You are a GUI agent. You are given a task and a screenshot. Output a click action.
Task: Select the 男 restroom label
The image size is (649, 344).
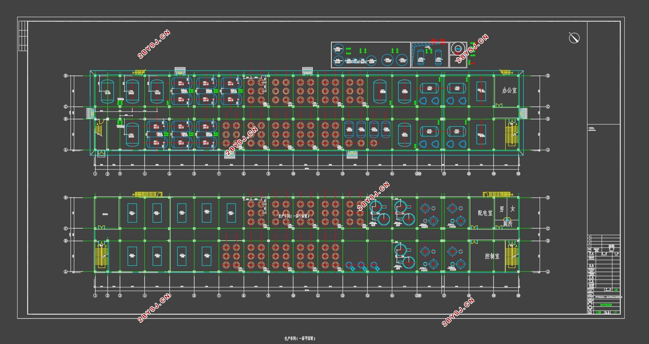(502, 209)
